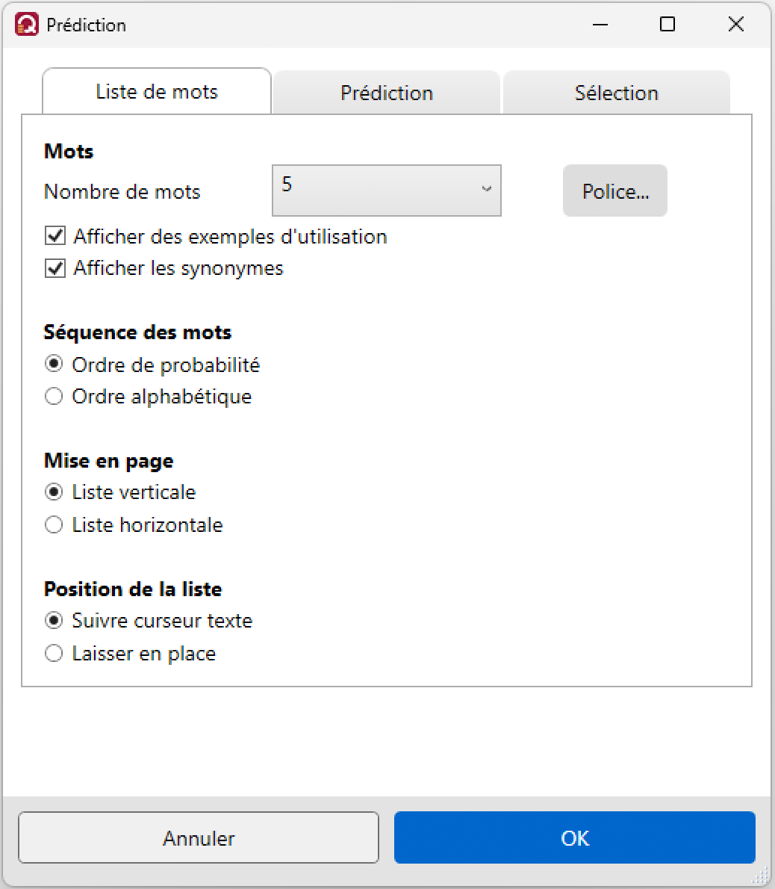Uncheck Afficher des exemples d'utilisation

point(55,236)
